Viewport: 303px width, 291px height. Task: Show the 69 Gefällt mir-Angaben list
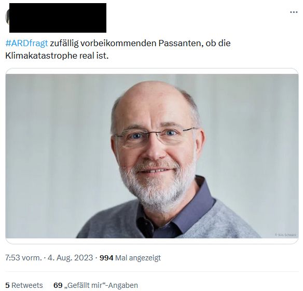pos(95,285)
